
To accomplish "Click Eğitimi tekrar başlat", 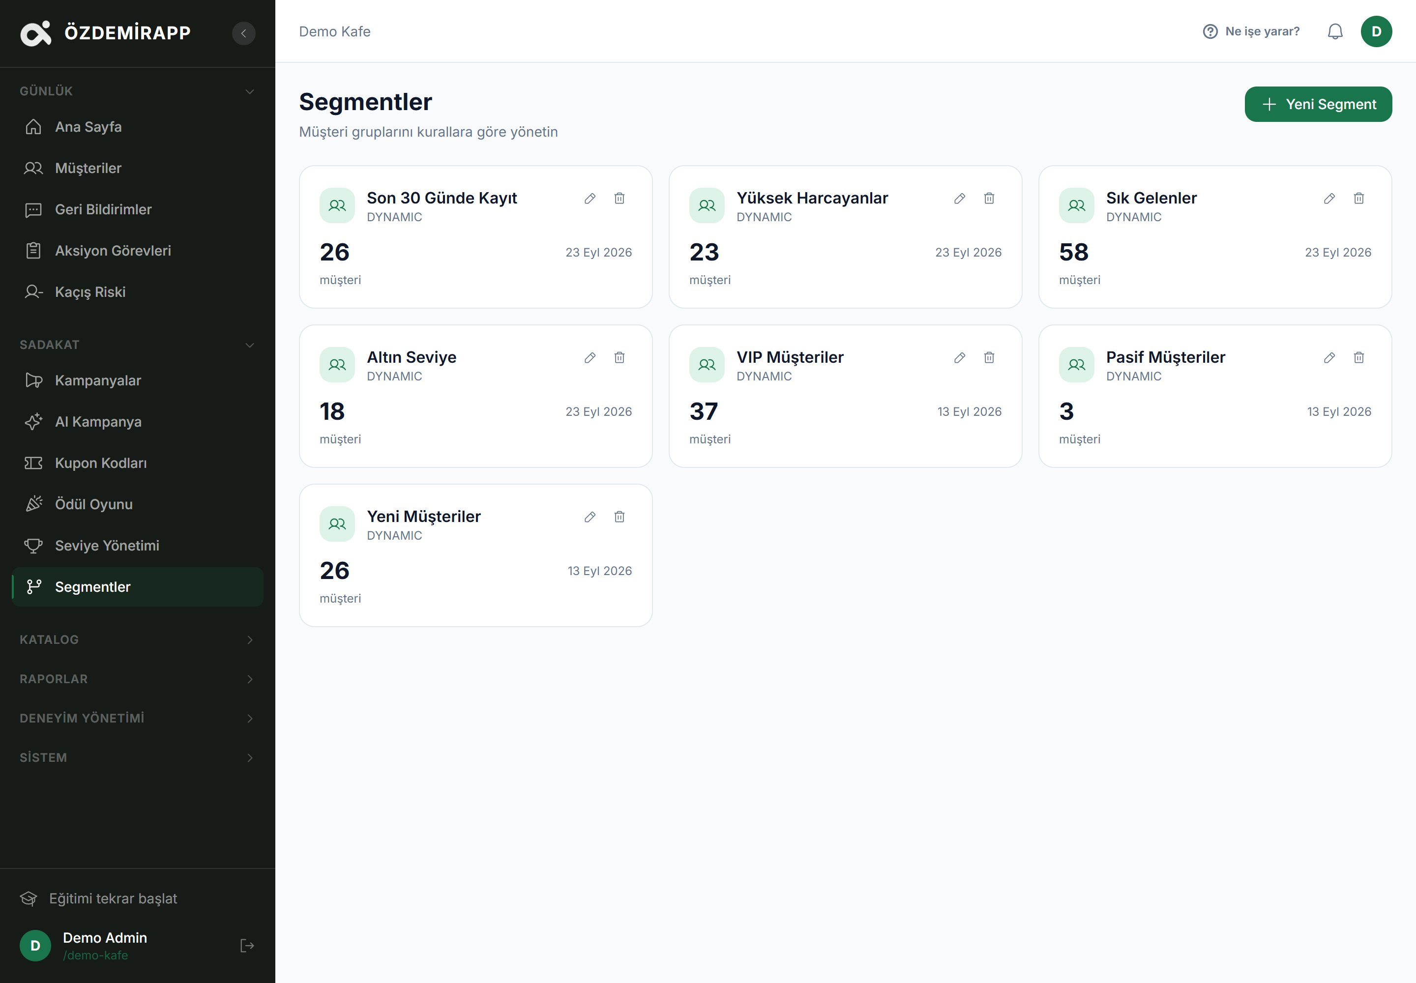I will click(x=99, y=898).
